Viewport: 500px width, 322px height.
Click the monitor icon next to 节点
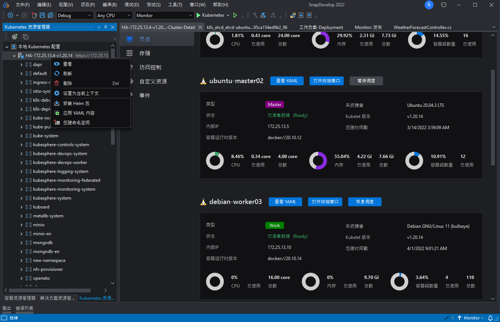point(130,39)
